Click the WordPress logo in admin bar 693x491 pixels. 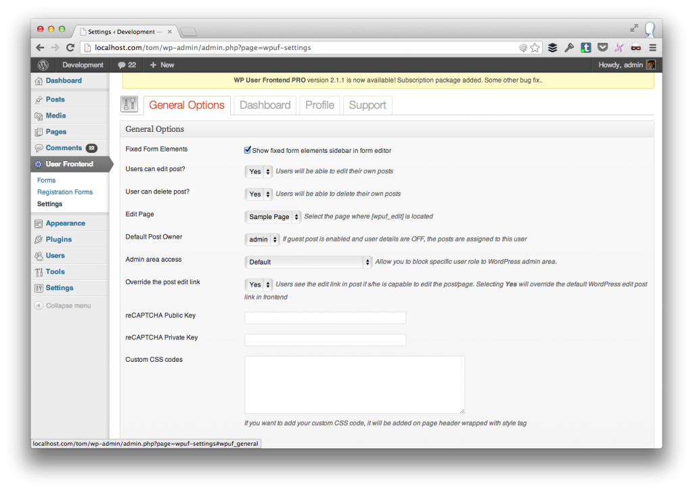[x=43, y=65]
